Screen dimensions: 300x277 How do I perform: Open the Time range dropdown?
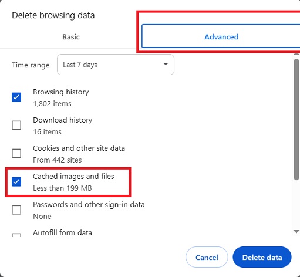pos(116,65)
